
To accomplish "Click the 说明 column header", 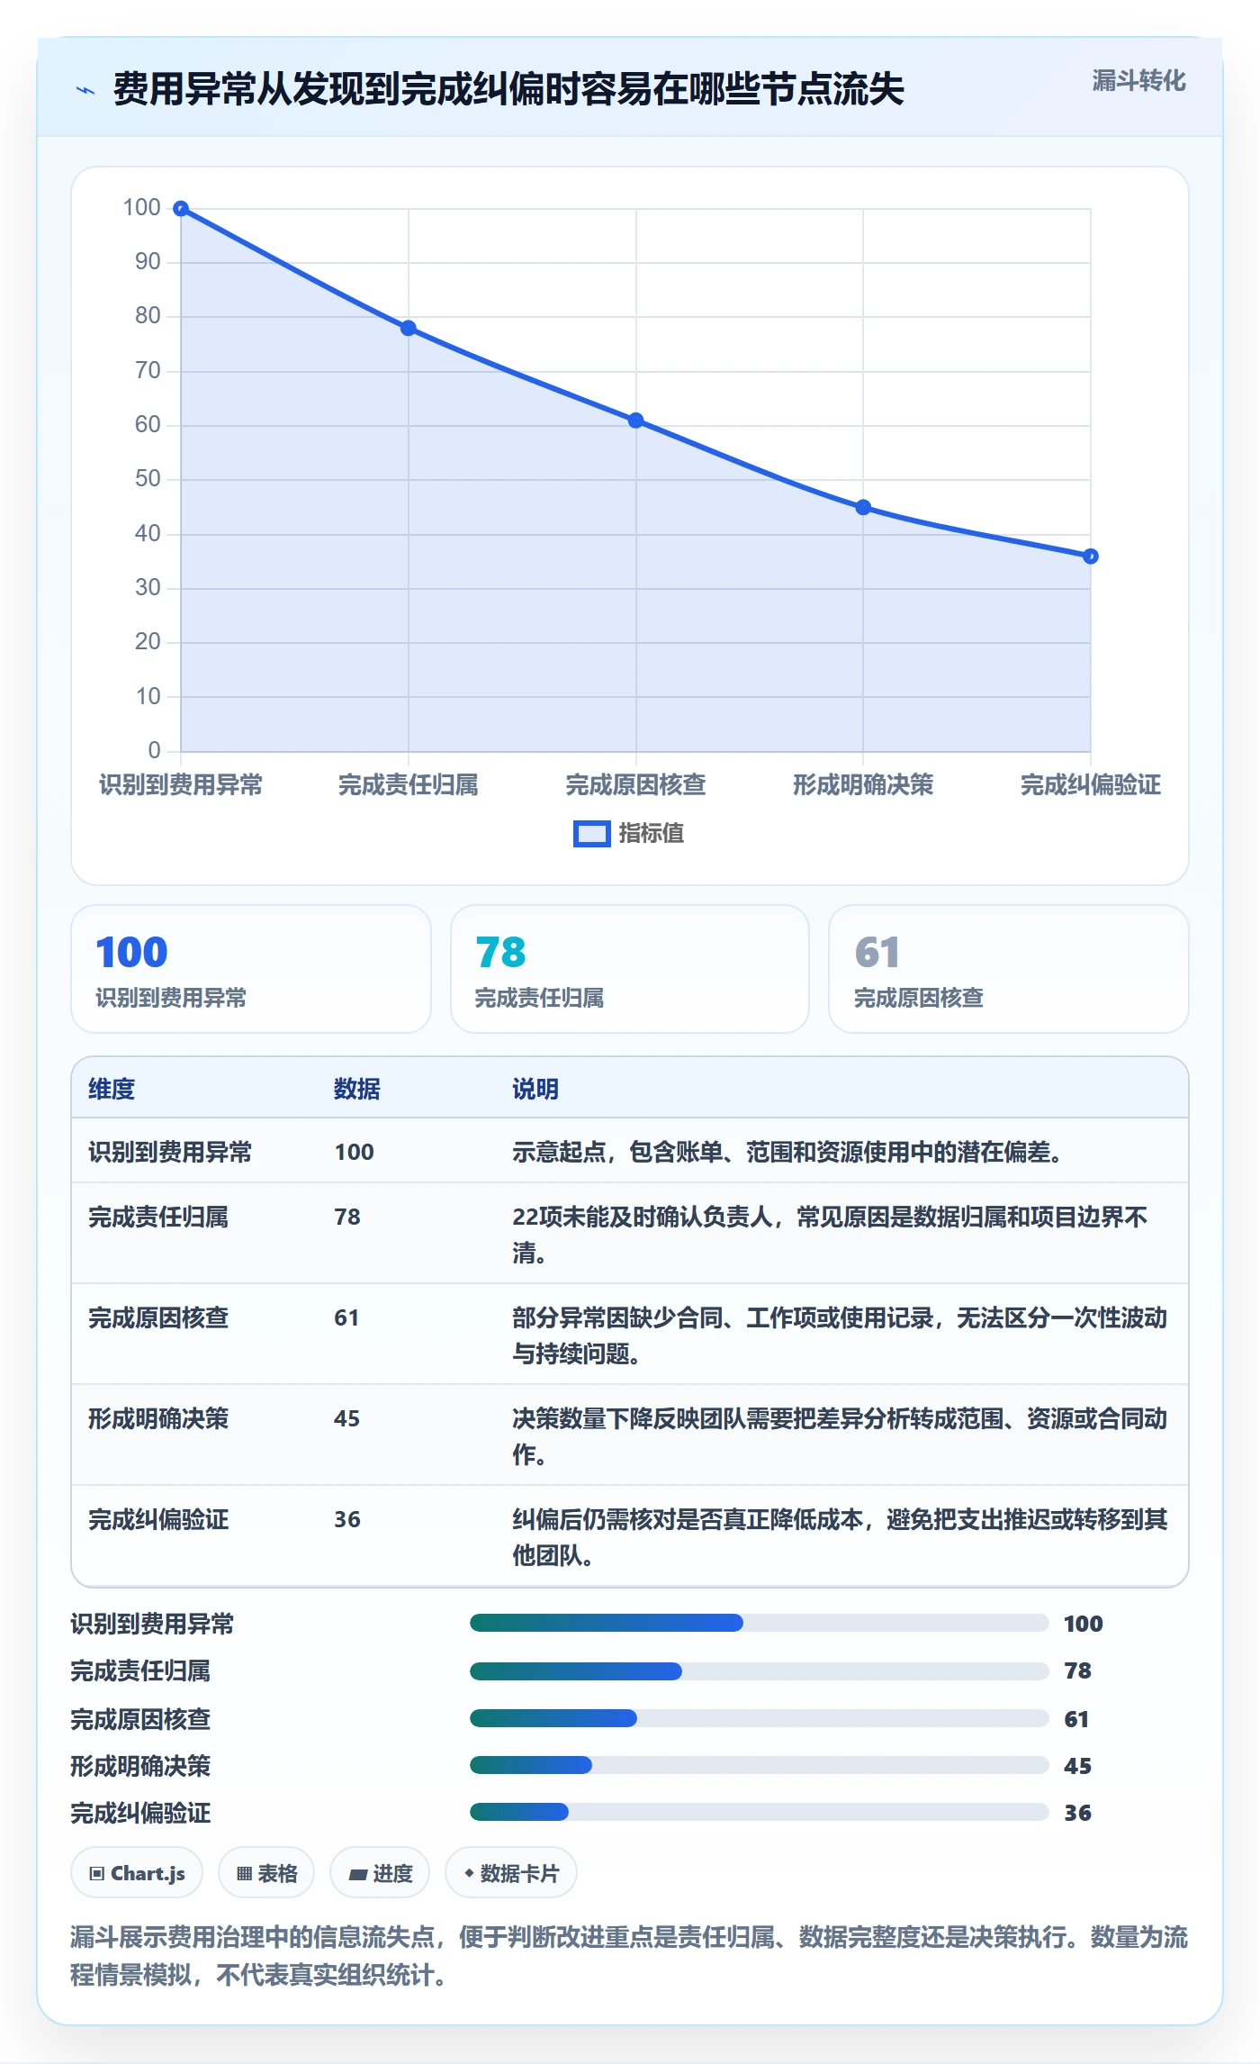I will [x=535, y=1089].
